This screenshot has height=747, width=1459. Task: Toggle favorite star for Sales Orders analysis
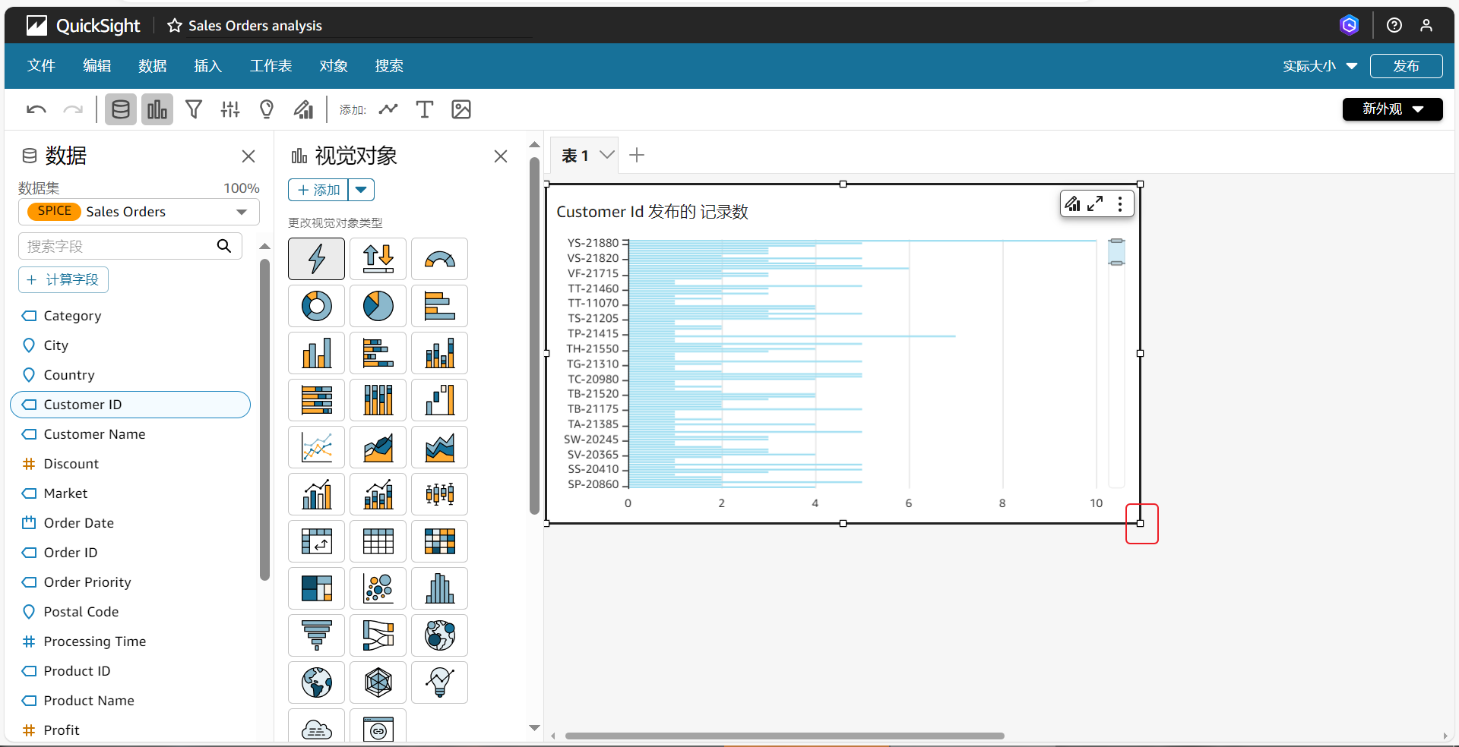(175, 26)
